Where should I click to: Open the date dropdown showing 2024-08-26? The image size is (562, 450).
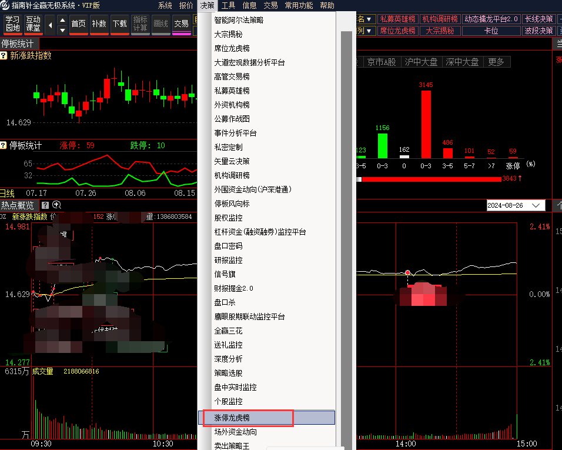537,205
